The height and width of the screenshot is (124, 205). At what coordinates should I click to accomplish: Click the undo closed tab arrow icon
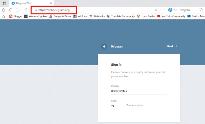click(18, 10)
